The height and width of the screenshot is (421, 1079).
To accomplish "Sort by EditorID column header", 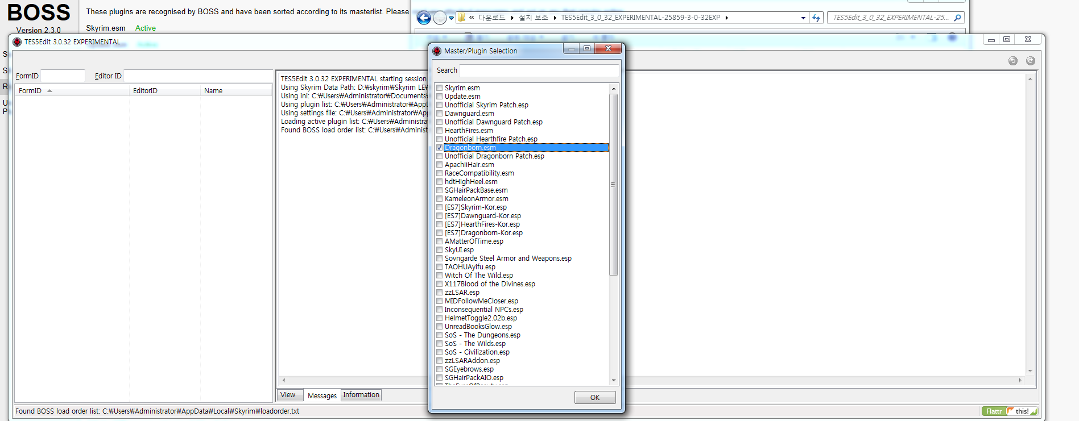I will click(165, 91).
